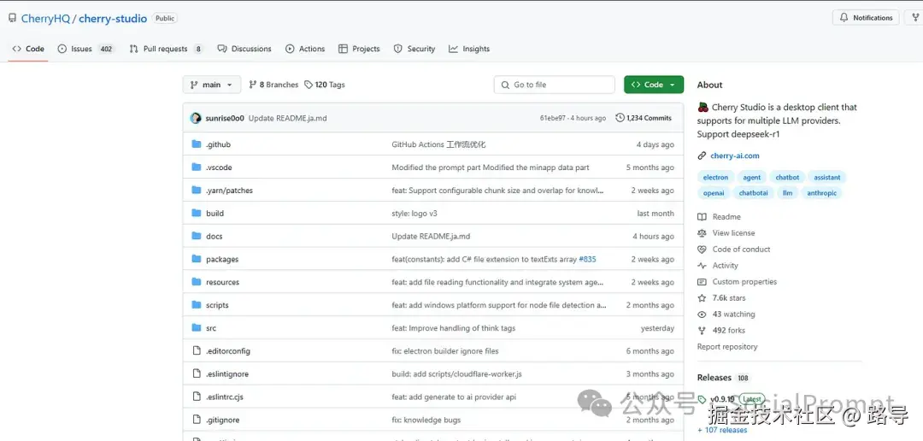Open the 1,234 Commits link
Screen dimensions: 923x441
click(644, 118)
